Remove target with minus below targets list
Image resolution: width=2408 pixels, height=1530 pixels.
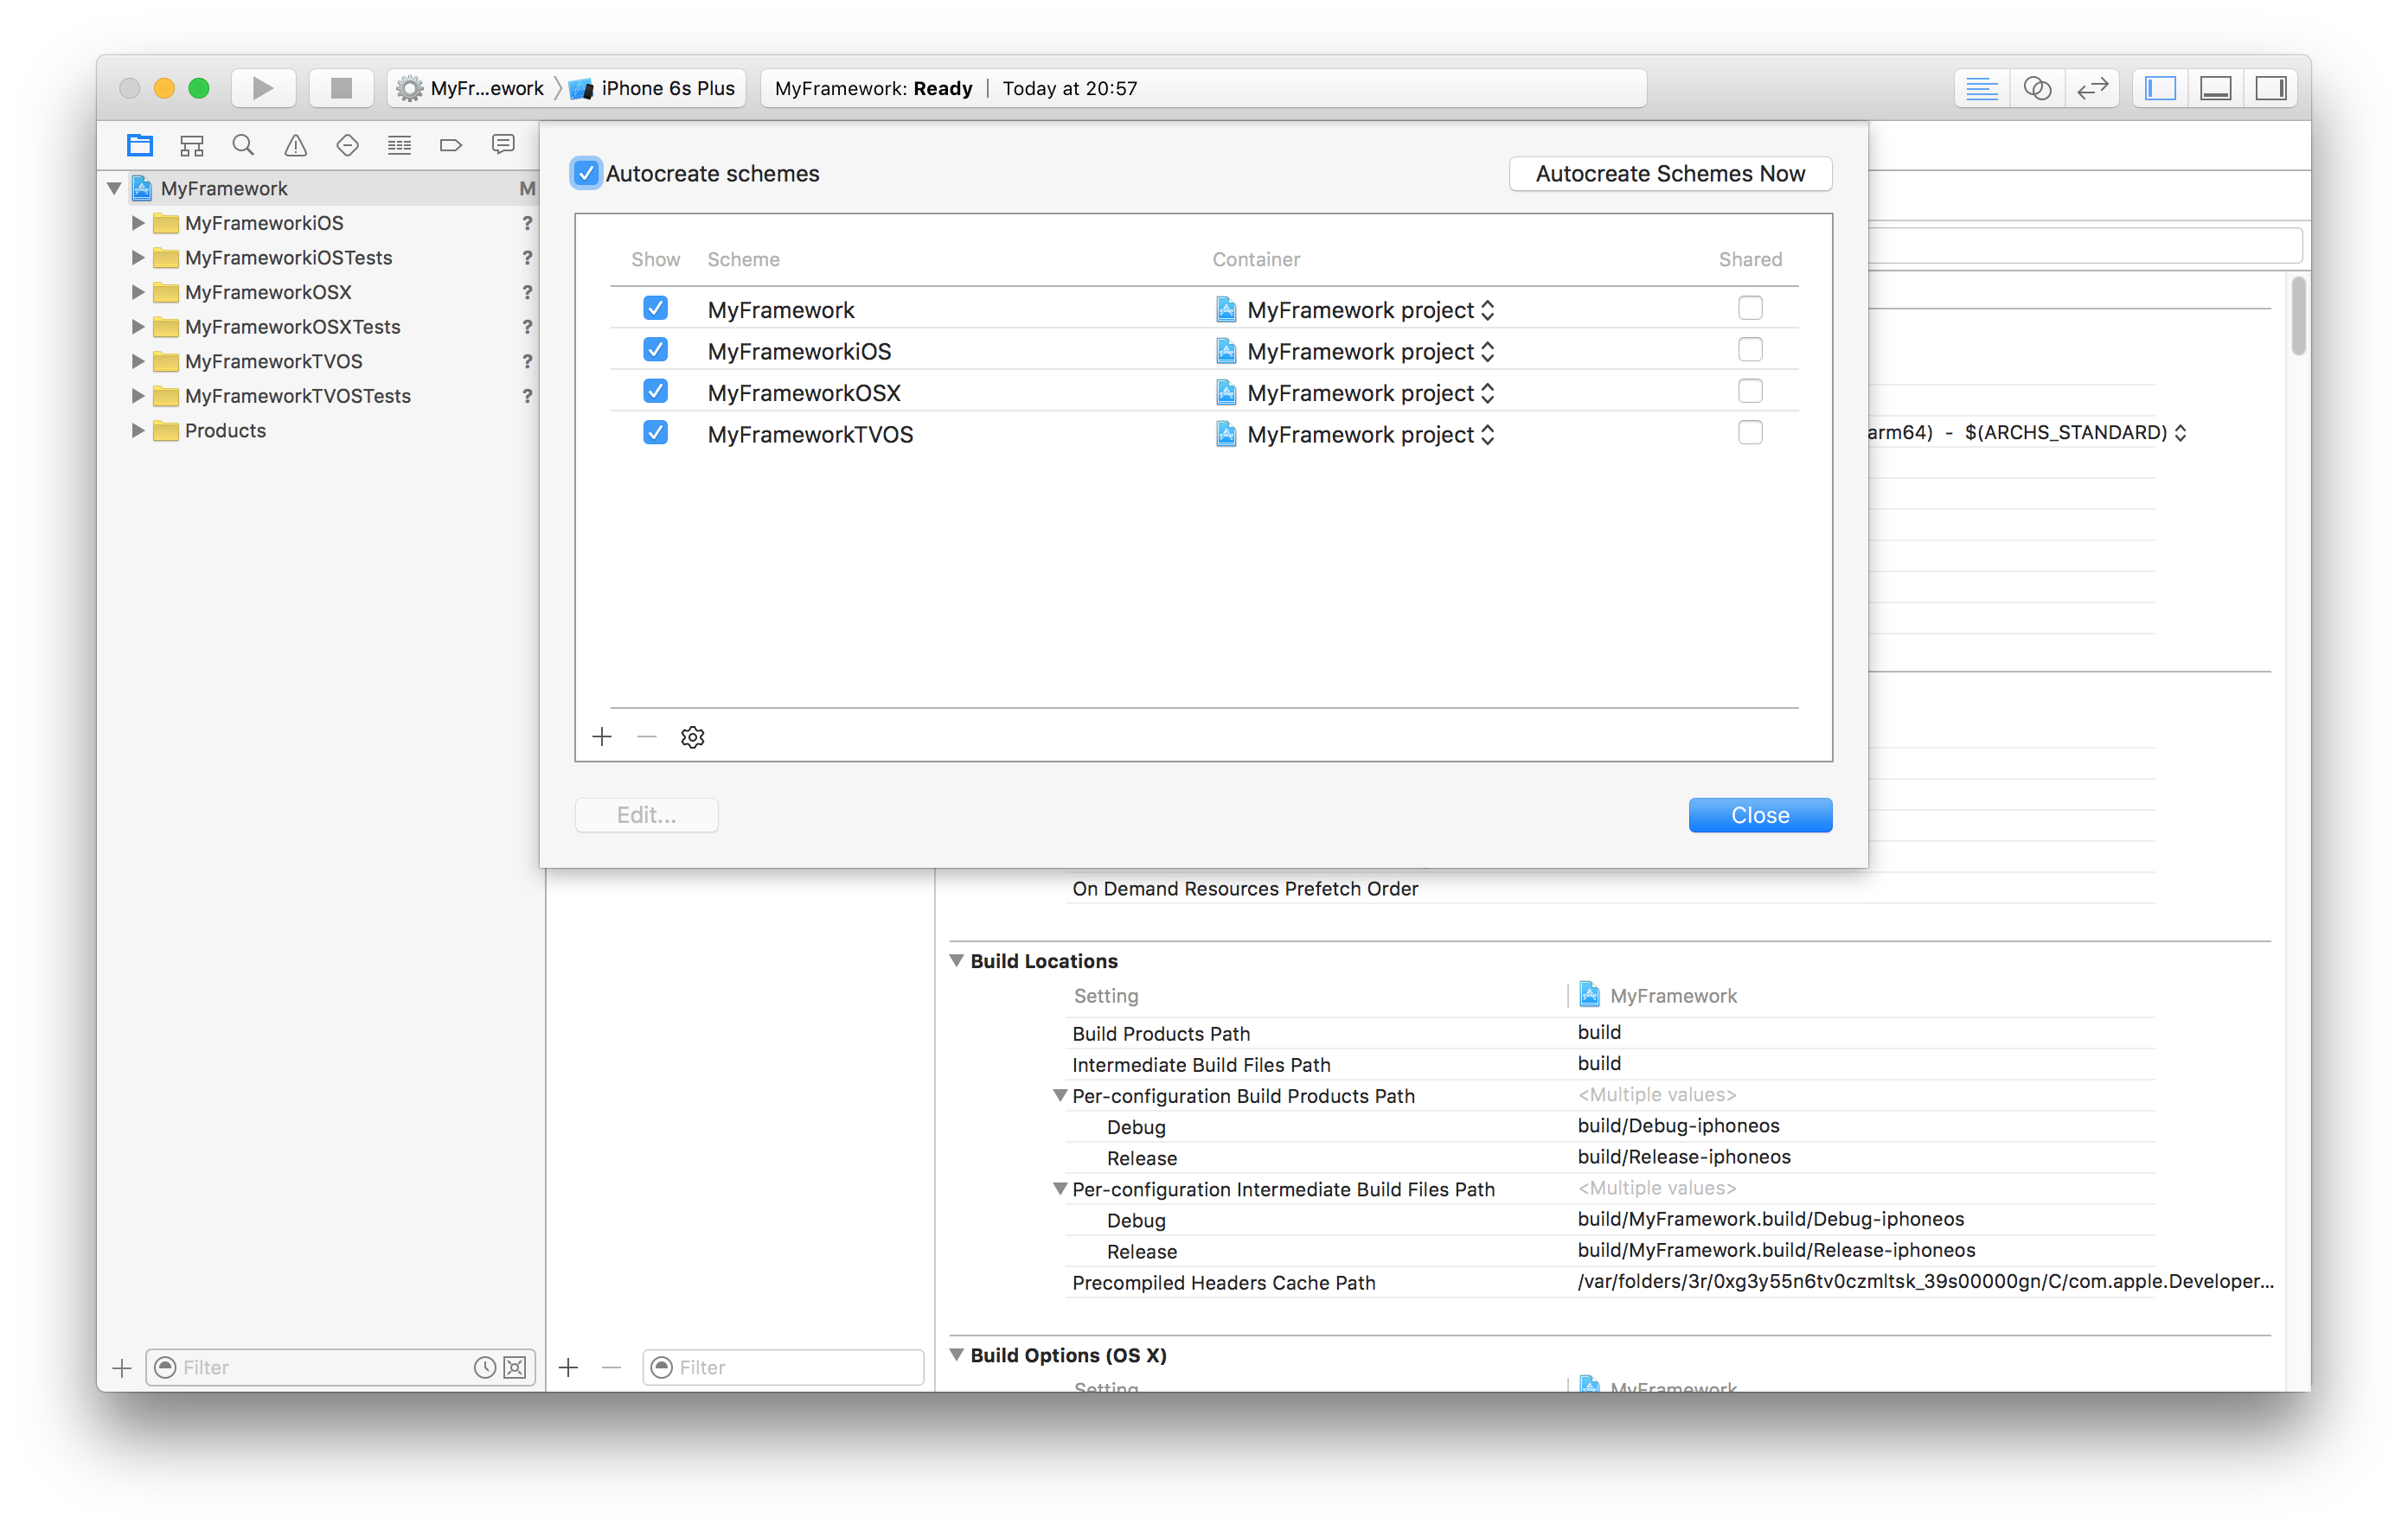(x=611, y=1367)
